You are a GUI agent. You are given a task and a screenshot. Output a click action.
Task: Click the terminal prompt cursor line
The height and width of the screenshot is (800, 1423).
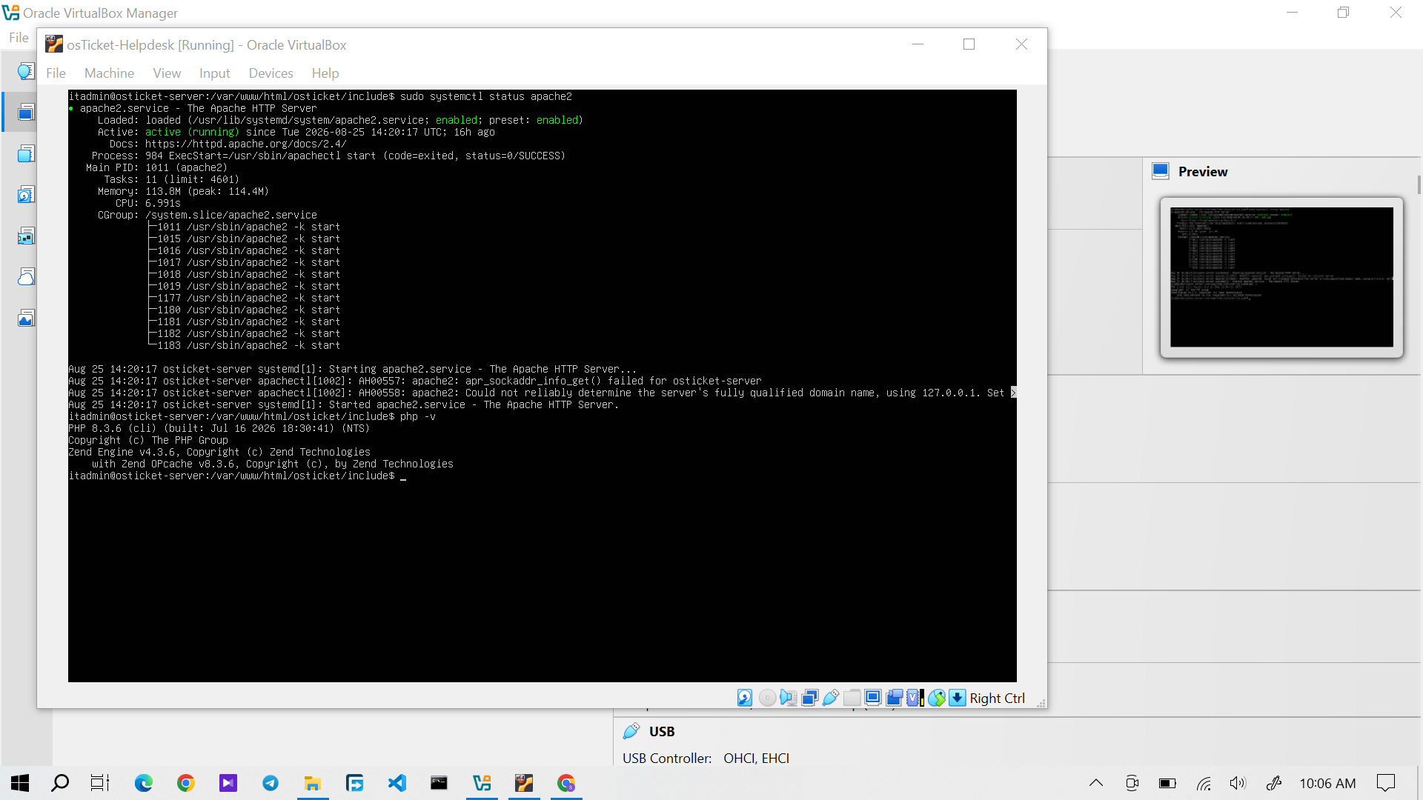point(237,476)
